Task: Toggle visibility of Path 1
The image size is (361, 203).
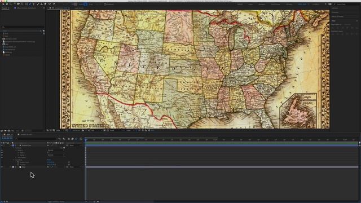Action: click(2, 153)
